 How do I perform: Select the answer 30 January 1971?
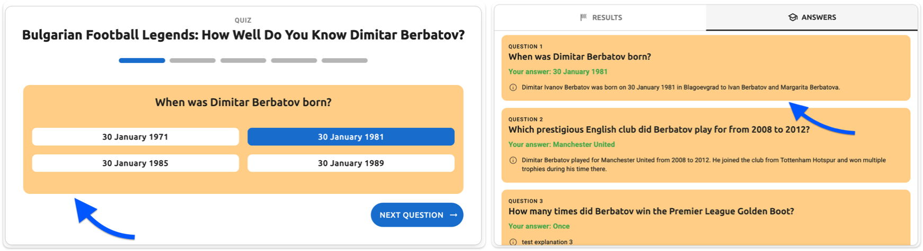coord(135,137)
